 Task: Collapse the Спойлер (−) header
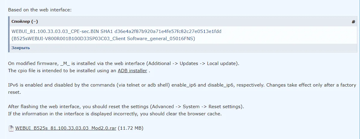25,22
